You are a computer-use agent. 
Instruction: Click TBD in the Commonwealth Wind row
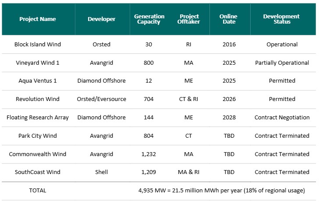pos(229,154)
